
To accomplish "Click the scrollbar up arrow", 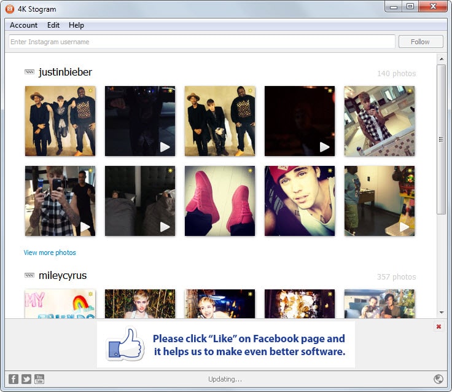I will (442, 59).
